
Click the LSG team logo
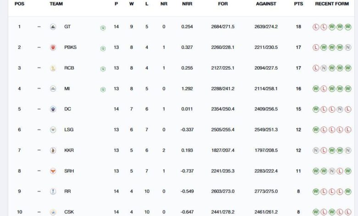(x=53, y=130)
